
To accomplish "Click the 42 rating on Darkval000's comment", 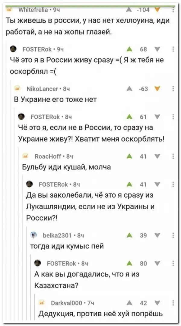I will point(143,303).
